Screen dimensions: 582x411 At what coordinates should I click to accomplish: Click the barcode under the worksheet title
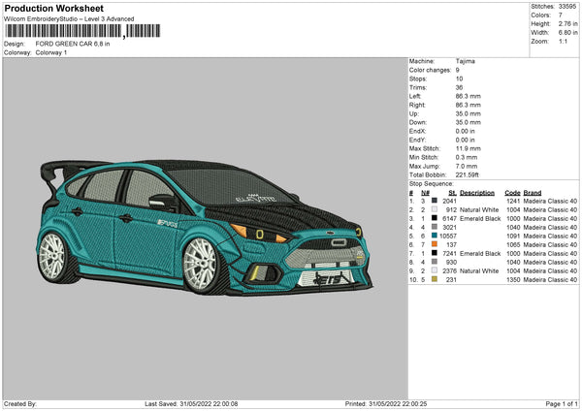pos(82,31)
